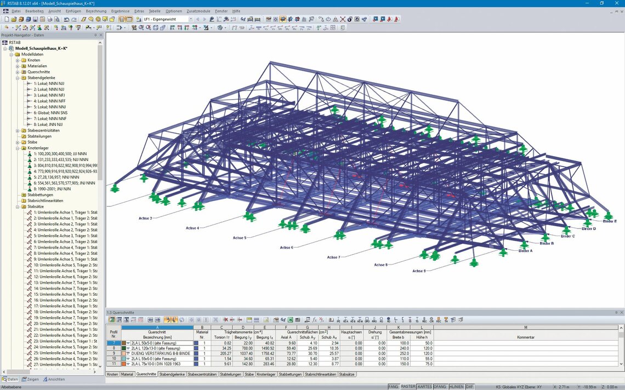This screenshot has width=625, height=390.
Task: Toggle the highlighted navigator panel button
Action: pyautogui.click(x=122, y=19)
